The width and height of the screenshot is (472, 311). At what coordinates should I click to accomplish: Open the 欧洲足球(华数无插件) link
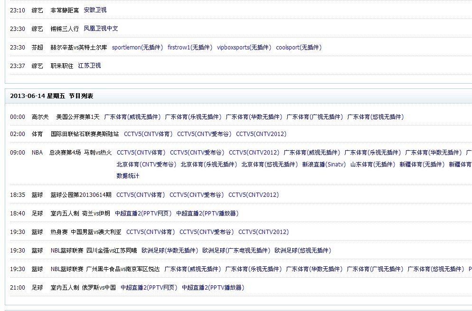(170, 250)
